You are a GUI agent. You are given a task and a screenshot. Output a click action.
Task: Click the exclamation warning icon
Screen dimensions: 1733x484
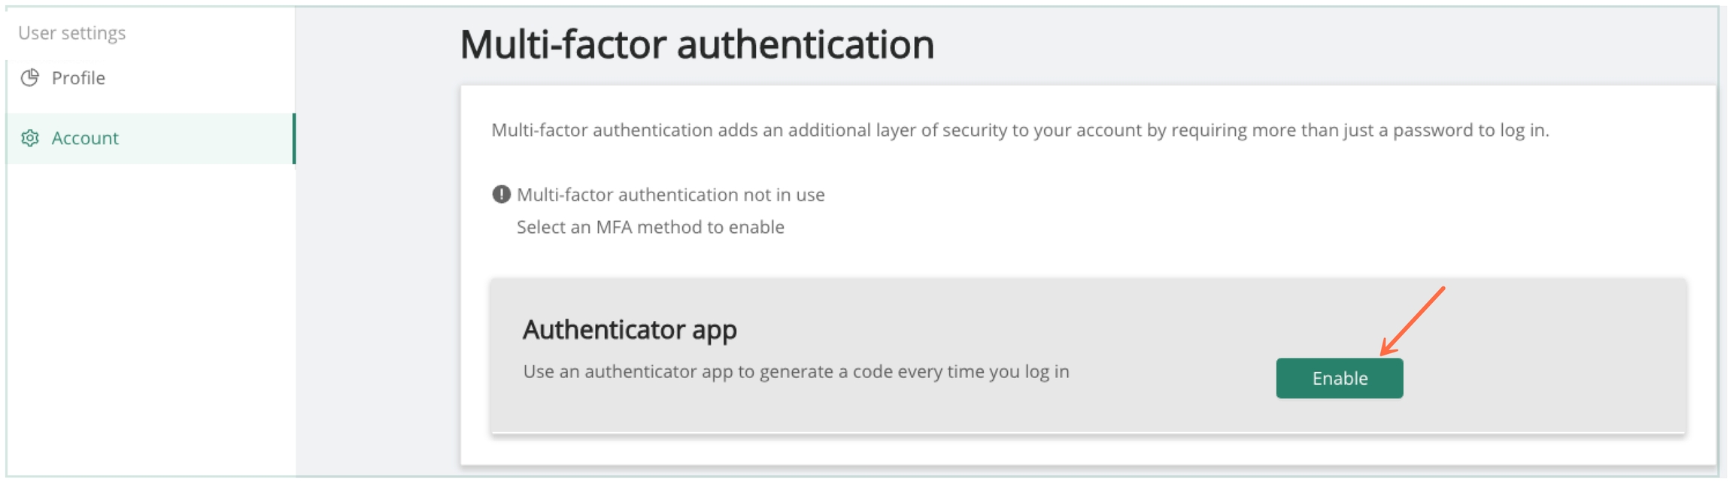(501, 195)
